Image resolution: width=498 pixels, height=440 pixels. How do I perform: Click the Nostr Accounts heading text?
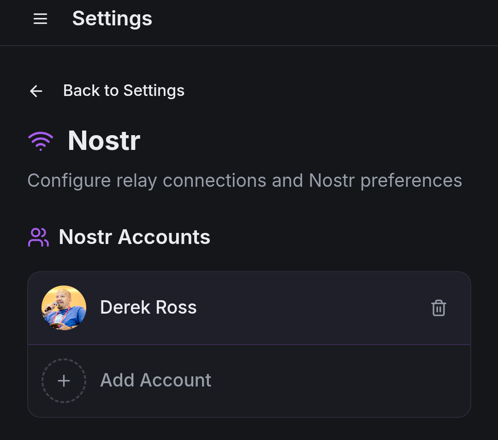coord(134,237)
